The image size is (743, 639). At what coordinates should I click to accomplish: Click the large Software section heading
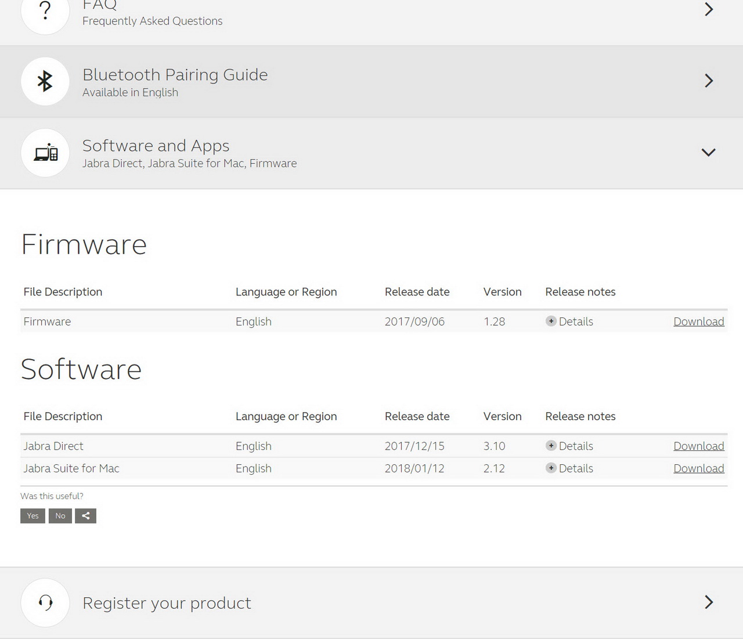(x=81, y=369)
